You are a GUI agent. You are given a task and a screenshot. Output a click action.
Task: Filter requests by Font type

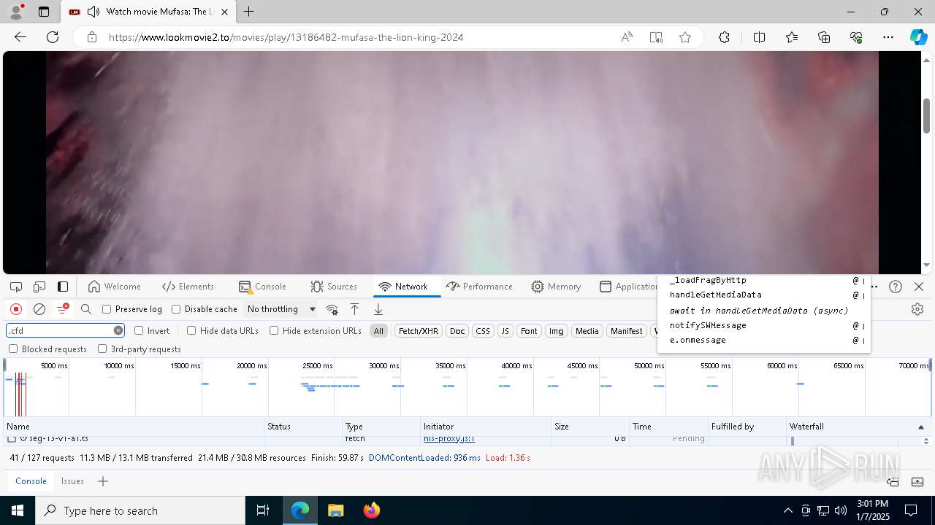point(529,331)
